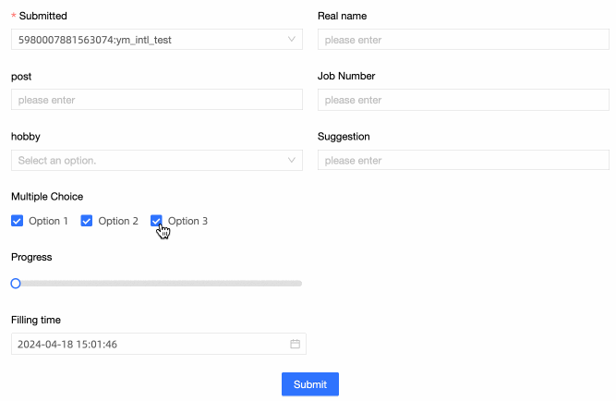This screenshot has width=616, height=401.
Task: Expand the hobby select box
Action: (148, 161)
